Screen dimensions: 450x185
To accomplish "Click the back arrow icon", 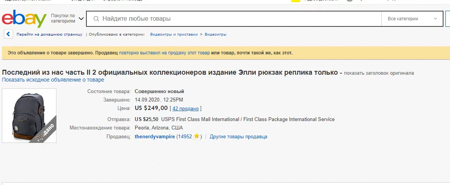I will pyautogui.click(x=8, y=34).
